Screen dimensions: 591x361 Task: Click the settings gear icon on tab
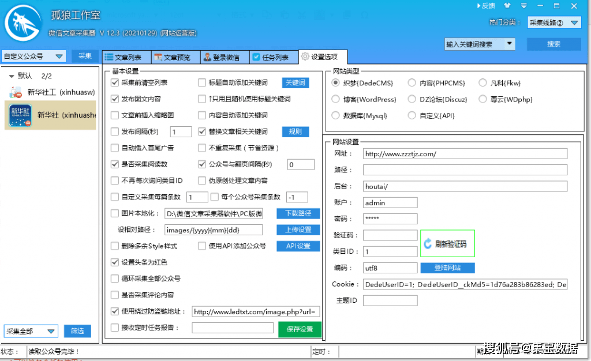[x=305, y=57]
